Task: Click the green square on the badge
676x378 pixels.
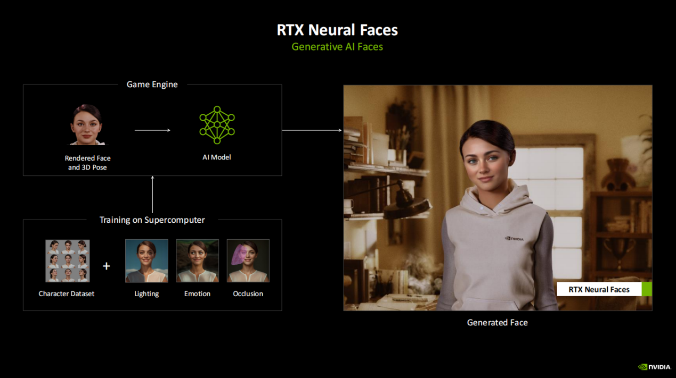Action: point(647,289)
